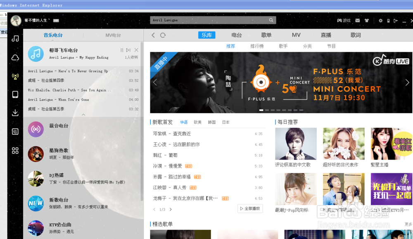Image resolution: width=413 pixels, height=239 pixels.
Task: Open the mobile phone sidebar icon
Action: coord(15,94)
